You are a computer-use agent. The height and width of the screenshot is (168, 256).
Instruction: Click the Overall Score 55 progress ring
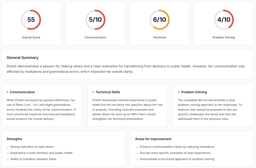(x=31, y=20)
